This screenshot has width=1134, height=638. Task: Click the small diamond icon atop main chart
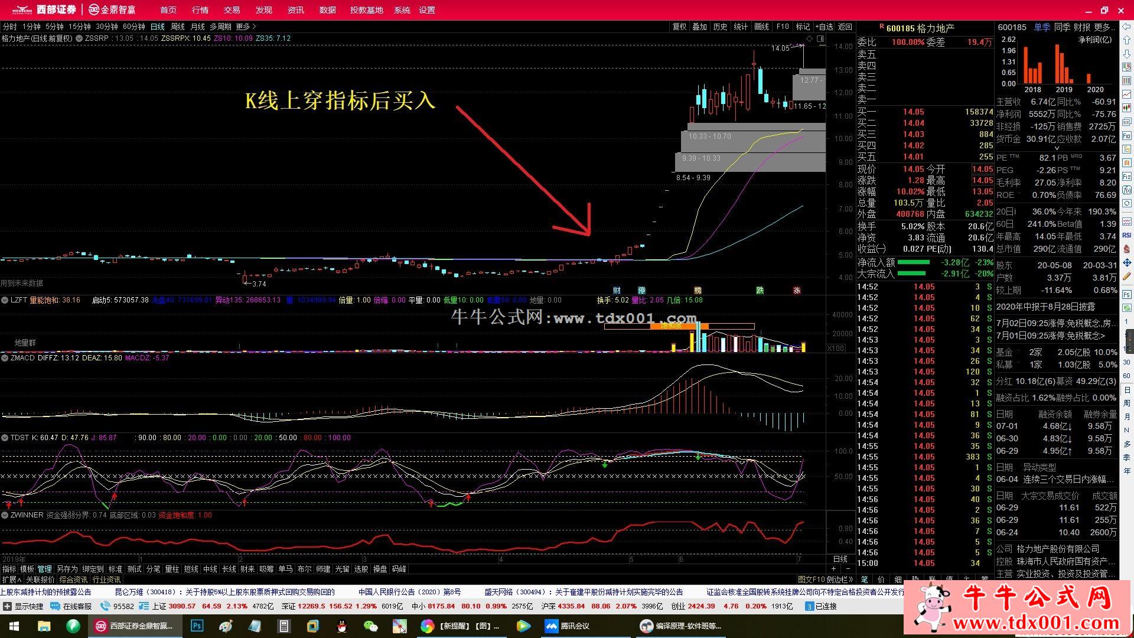[x=809, y=38]
